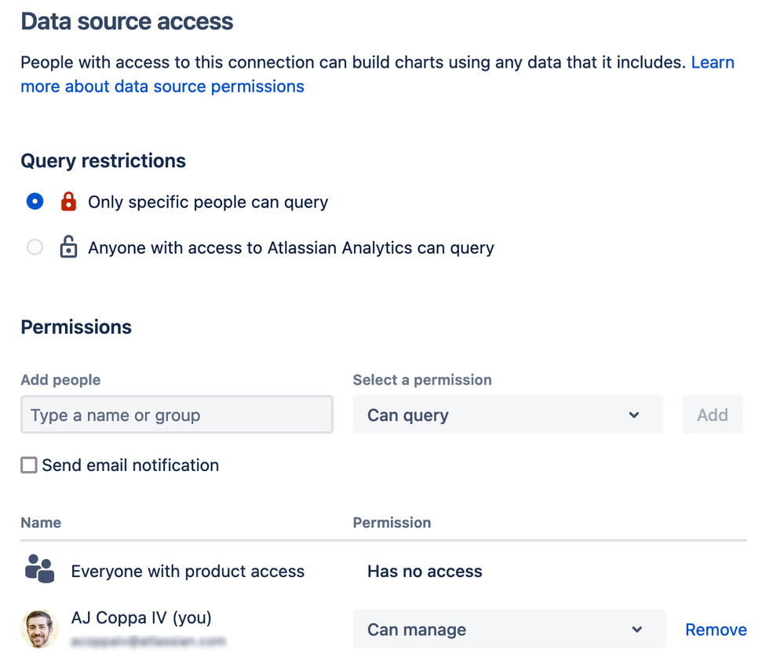The image size is (784, 665).
Task: Enable the Send email notification checkbox
Action: 29,466
